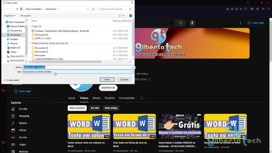The width and height of the screenshot is (272, 153).
Task: Click Fazer login in the YouTube sidebar
Action: pyautogui.click(x=23, y=91)
